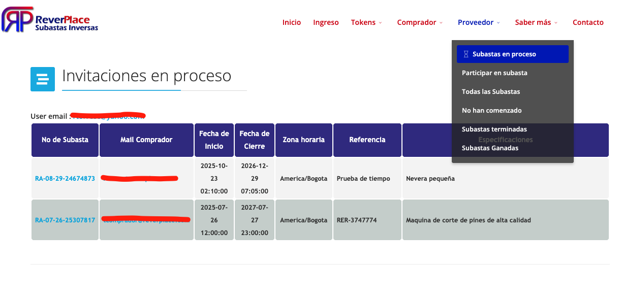This screenshot has height=297, width=621.
Task: Select Subastas Ganadas menu entry
Action: (x=490, y=148)
